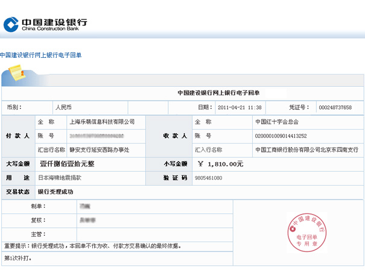Select the blurred payer account number
This screenshot has height=270, width=365.
tap(97, 136)
